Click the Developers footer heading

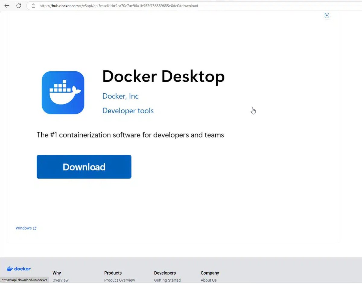coord(165,273)
